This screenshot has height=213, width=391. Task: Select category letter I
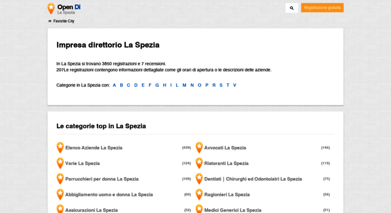point(171,85)
